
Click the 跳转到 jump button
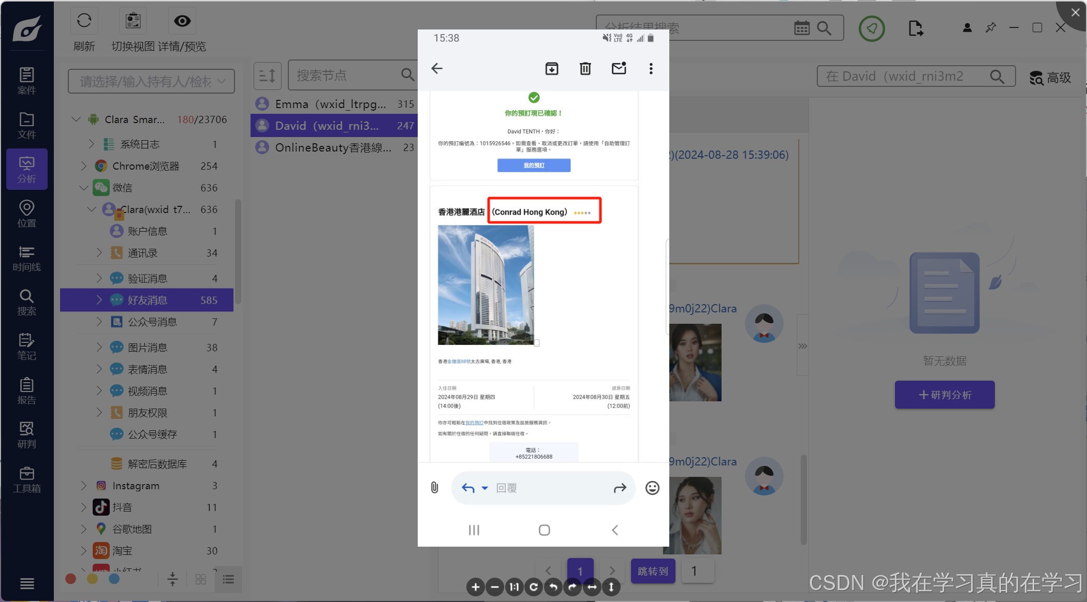coord(653,571)
